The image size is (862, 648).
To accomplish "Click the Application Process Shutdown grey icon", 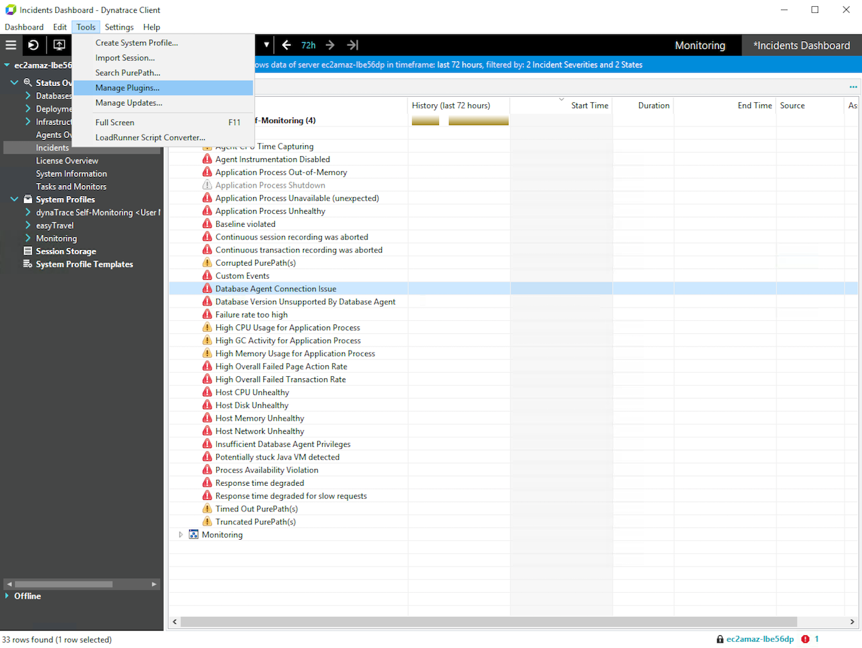I will [x=207, y=185].
